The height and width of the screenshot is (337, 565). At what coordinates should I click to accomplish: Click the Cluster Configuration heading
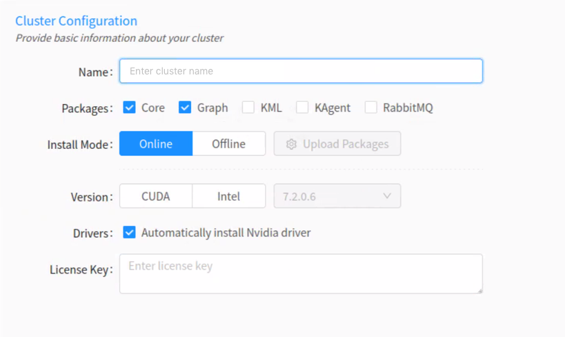[76, 21]
